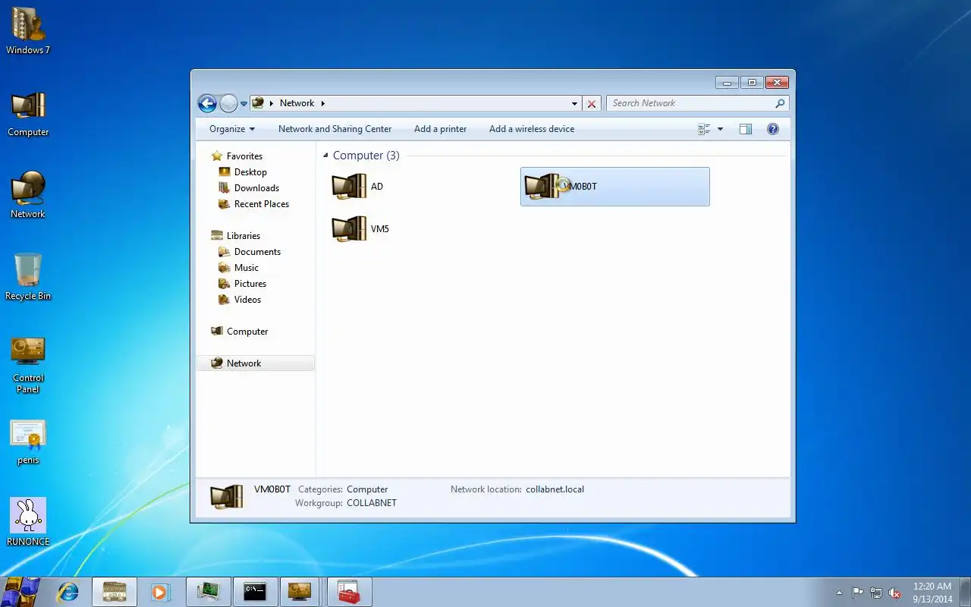Show hidden icons in the system tray

[839, 593]
